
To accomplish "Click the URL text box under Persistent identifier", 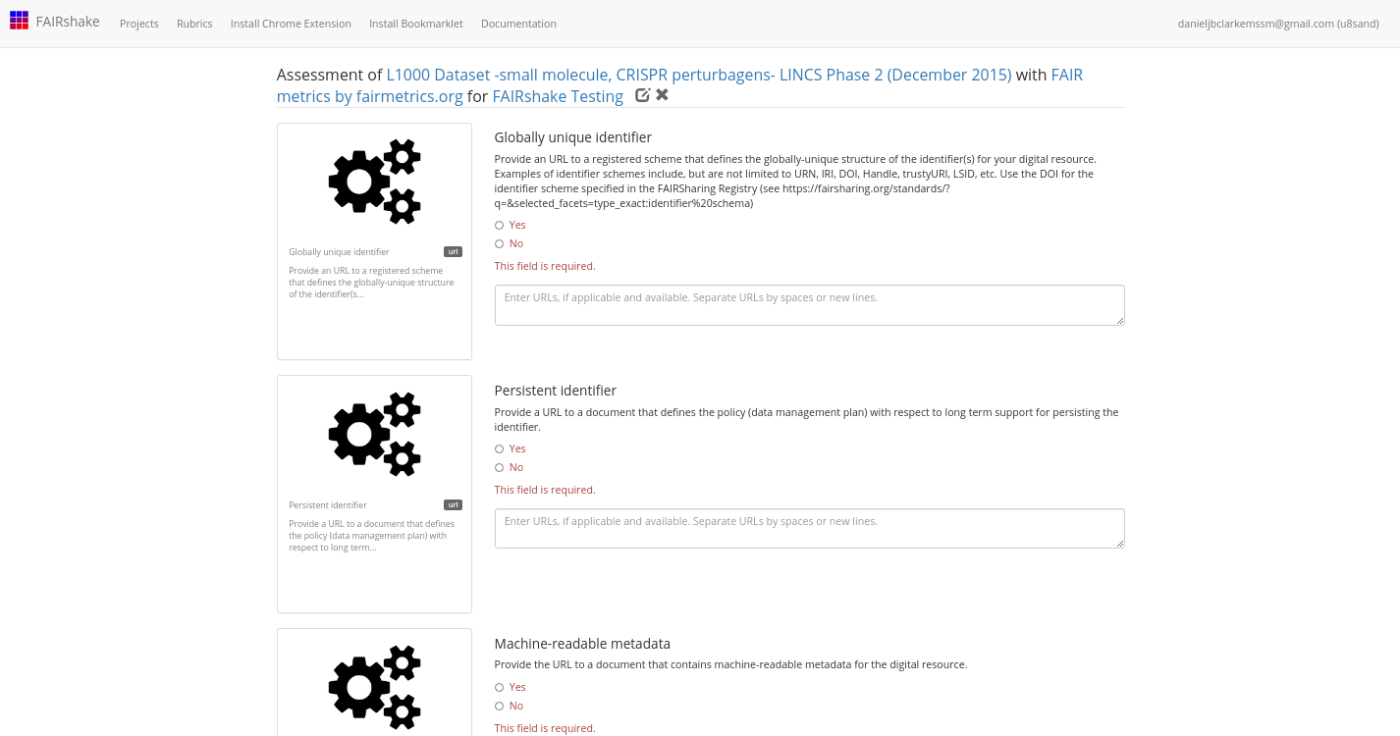I will point(809,529).
